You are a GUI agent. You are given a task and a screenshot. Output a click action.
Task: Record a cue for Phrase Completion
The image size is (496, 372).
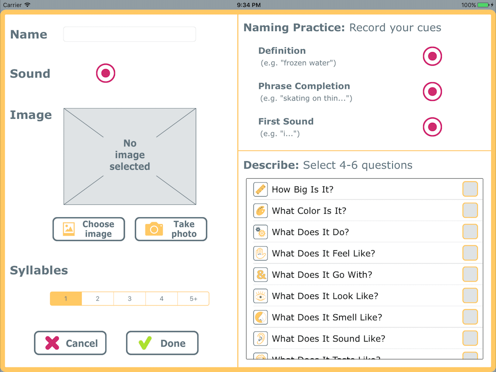432,92
